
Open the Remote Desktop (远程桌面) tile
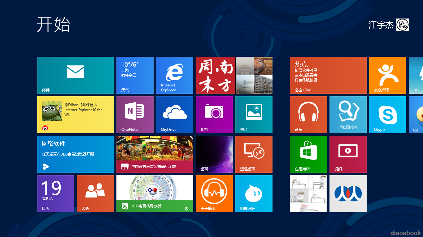pyautogui.click(x=254, y=154)
